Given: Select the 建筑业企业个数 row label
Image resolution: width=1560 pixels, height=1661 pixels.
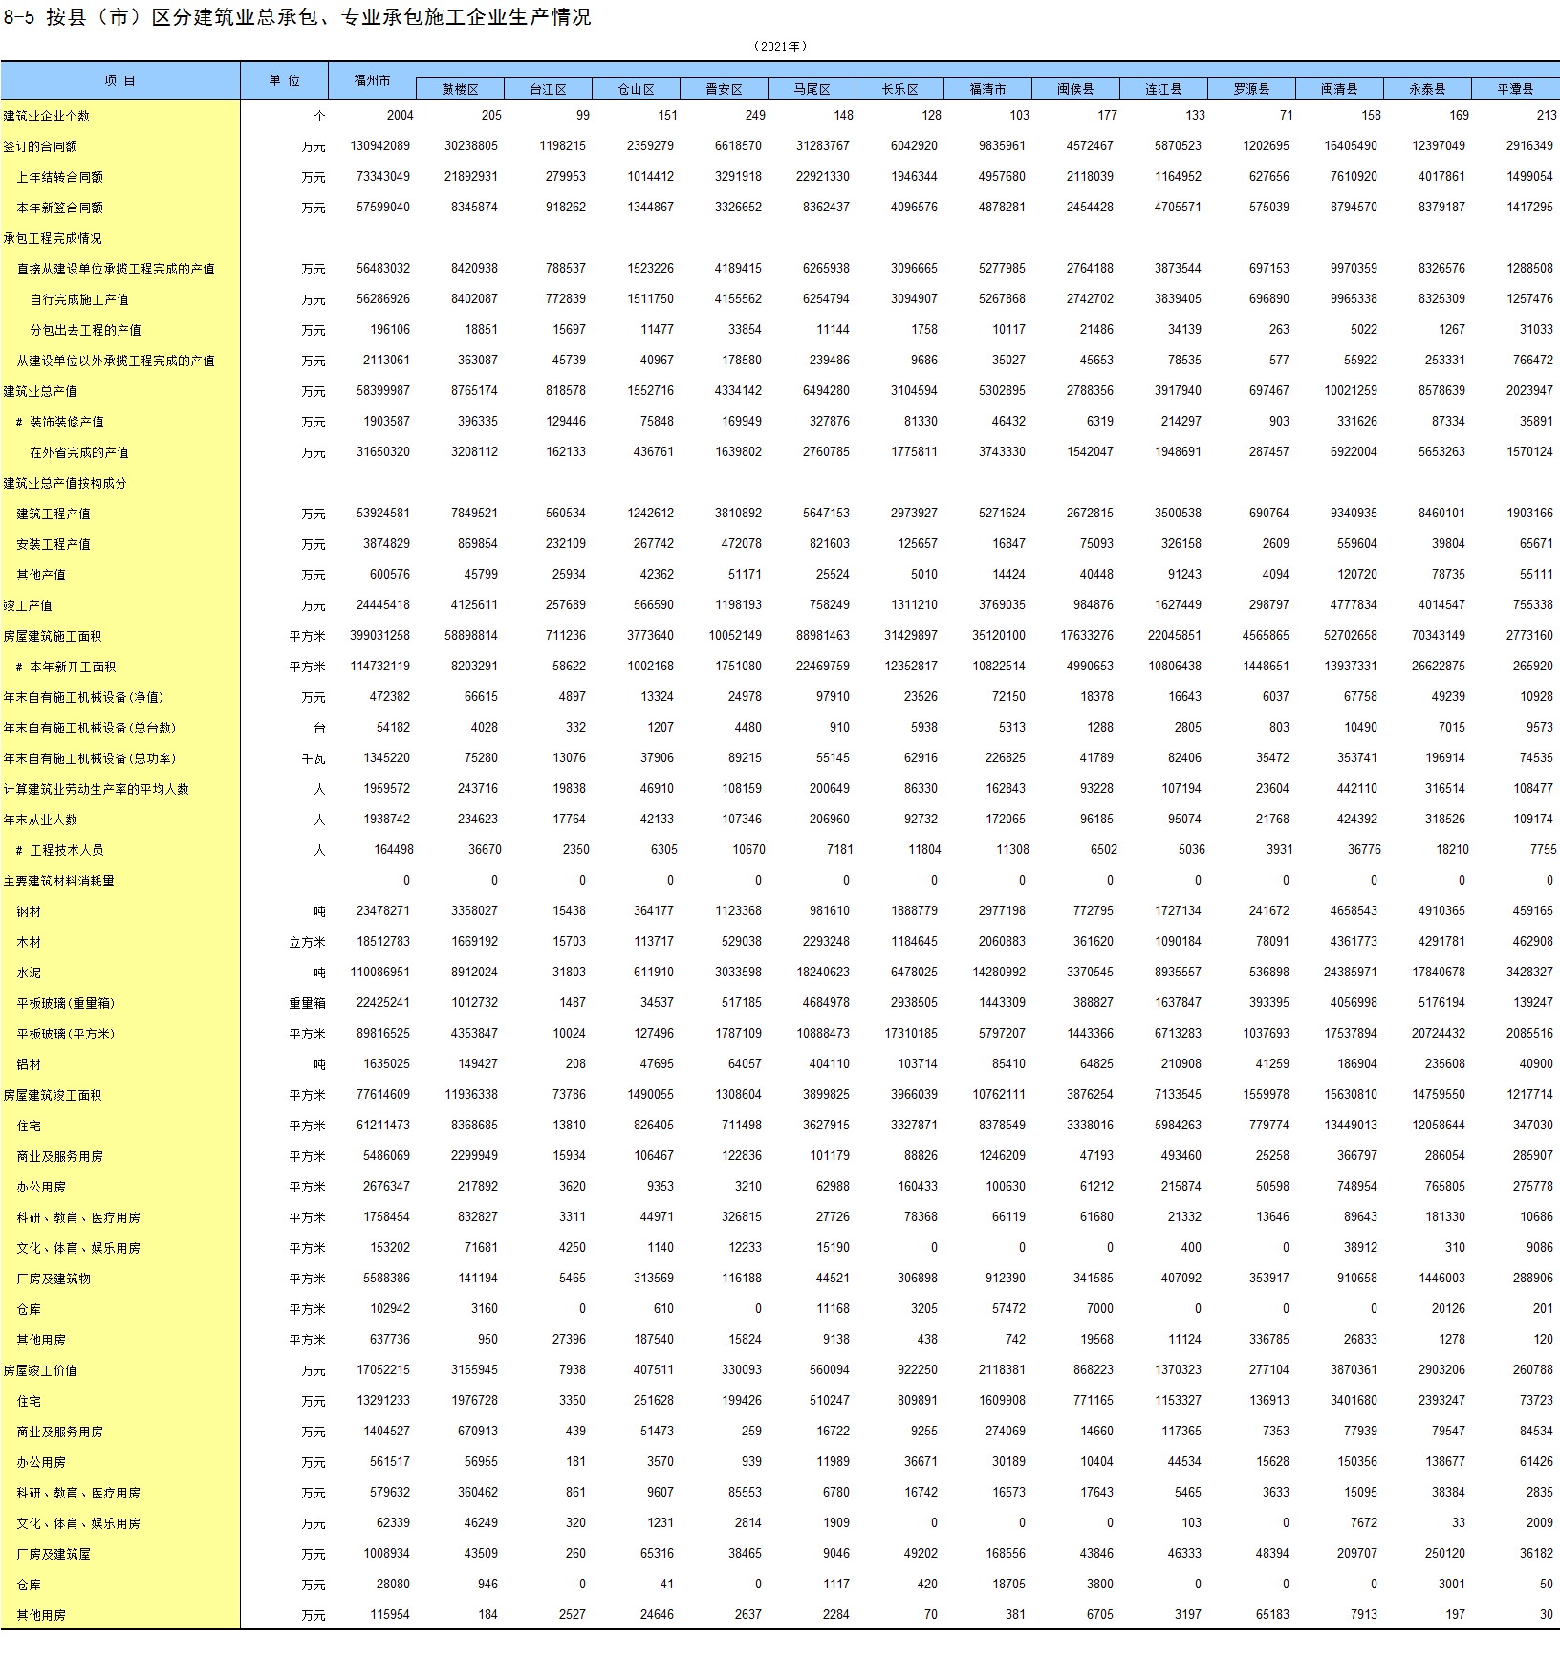Looking at the screenshot, I should (x=46, y=116).
